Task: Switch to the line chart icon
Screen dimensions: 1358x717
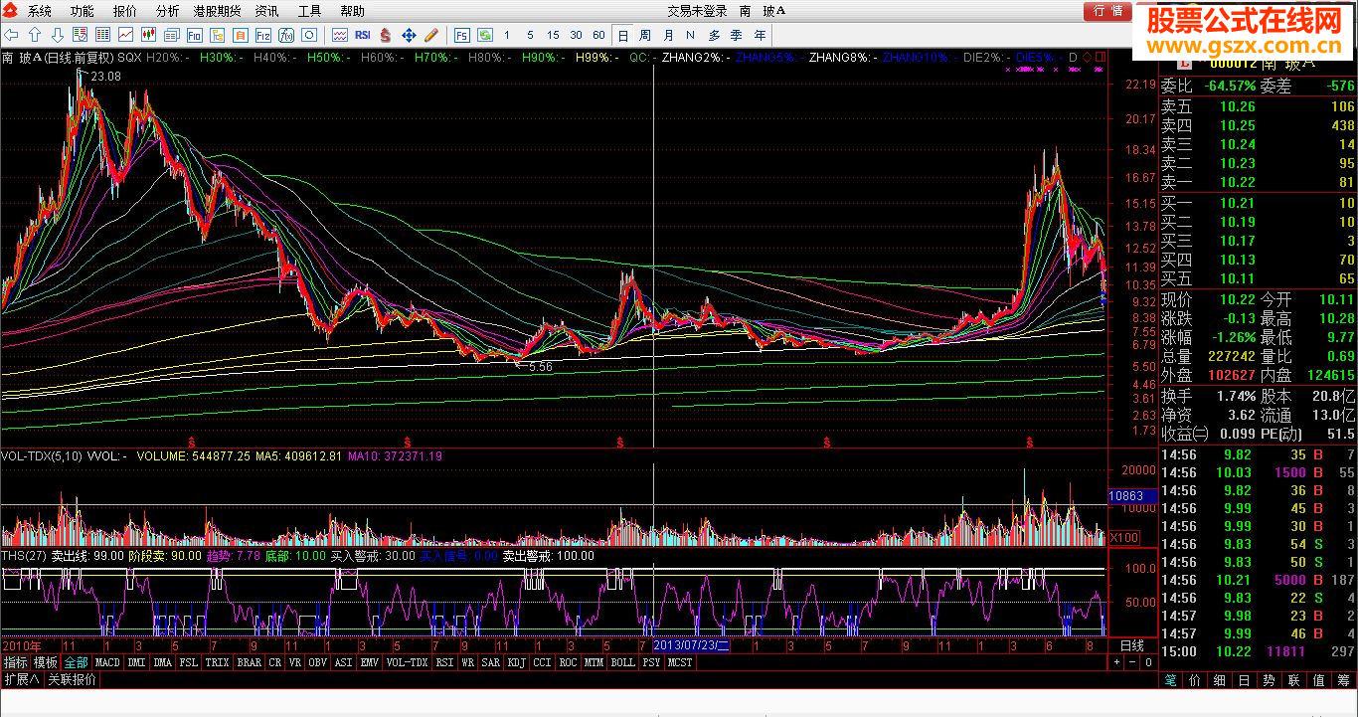Action: [125, 35]
